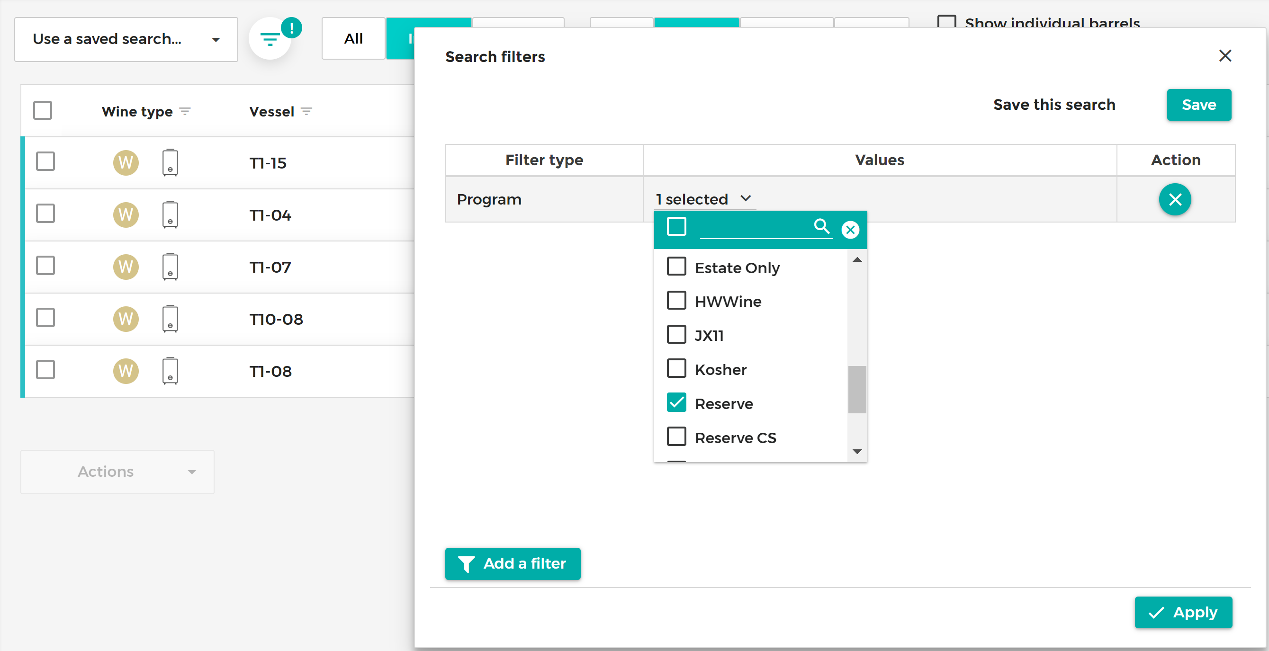Click the T10-08 vessel name
Viewport: 1269px width, 651px height.
tap(276, 320)
